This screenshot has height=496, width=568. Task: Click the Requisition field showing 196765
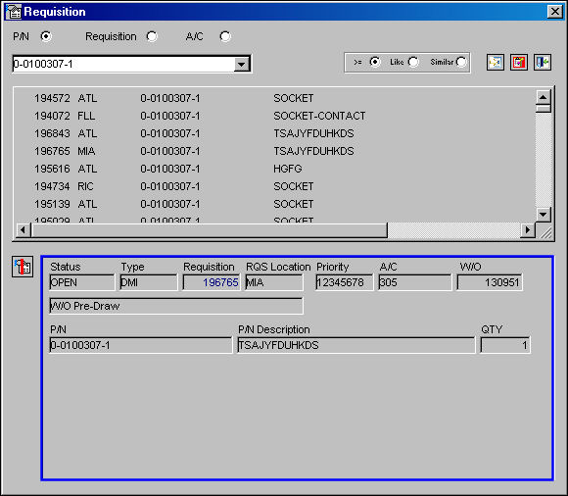pyautogui.click(x=212, y=282)
